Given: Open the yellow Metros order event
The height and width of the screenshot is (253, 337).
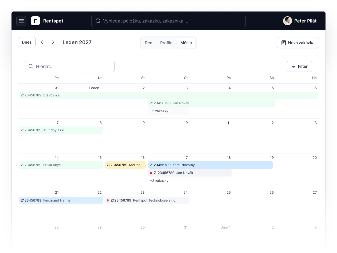Looking at the screenshot, I should pyautogui.click(x=126, y=165).
